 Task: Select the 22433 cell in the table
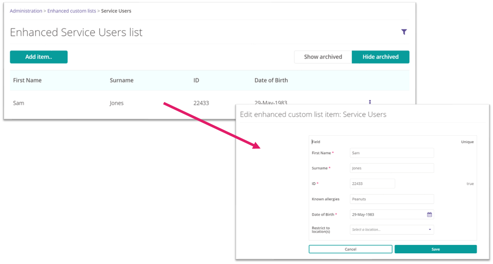coord(201,103)
